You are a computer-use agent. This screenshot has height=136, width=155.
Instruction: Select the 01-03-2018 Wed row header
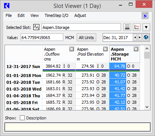(24, 89)
